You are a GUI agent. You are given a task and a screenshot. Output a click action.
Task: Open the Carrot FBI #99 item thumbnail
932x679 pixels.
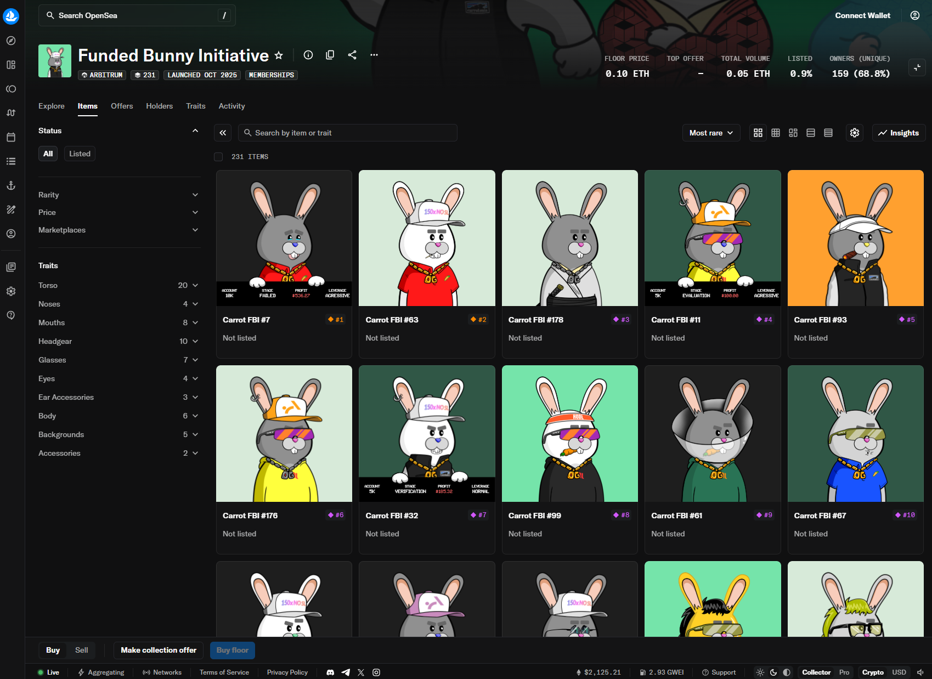click(570, 434)
